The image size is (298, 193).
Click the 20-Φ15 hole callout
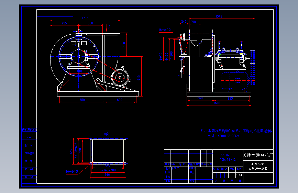pos(71,171)
